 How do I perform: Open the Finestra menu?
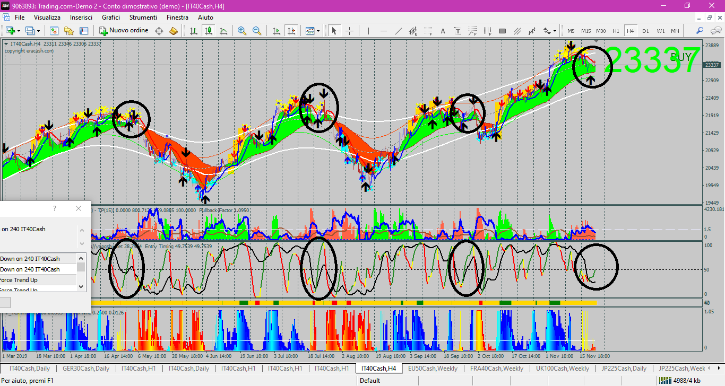pos(177,17)
